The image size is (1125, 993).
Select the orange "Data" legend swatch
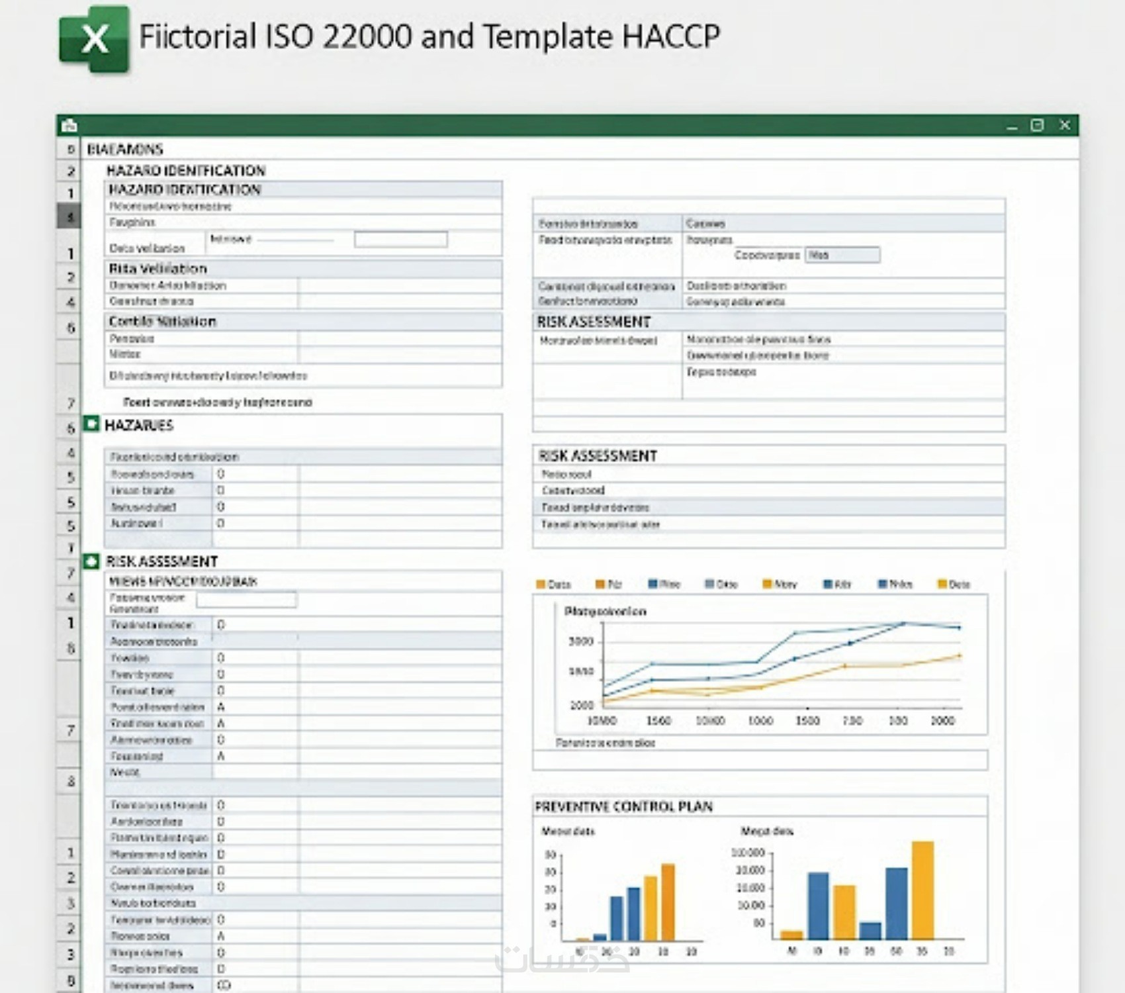click(x=541, y=585)
